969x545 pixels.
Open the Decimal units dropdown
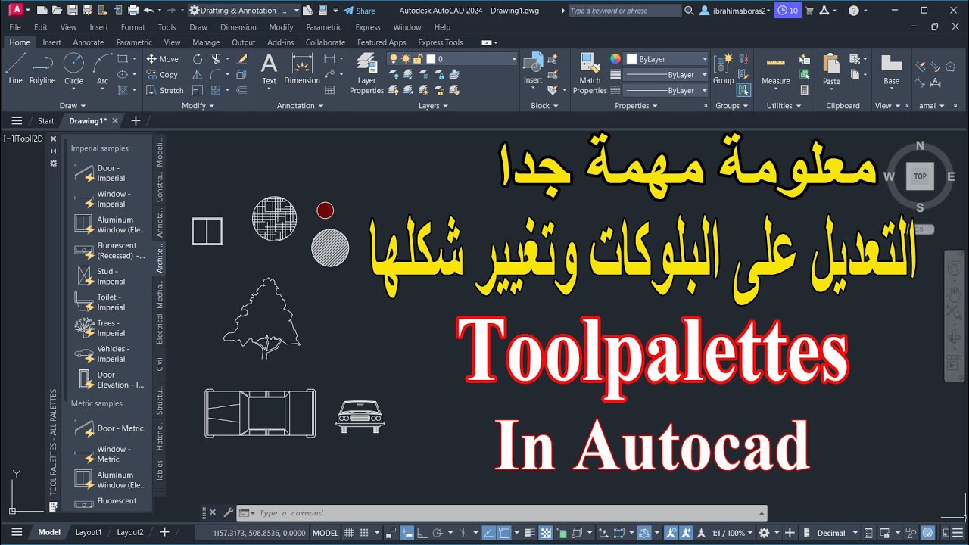point(837,533)
